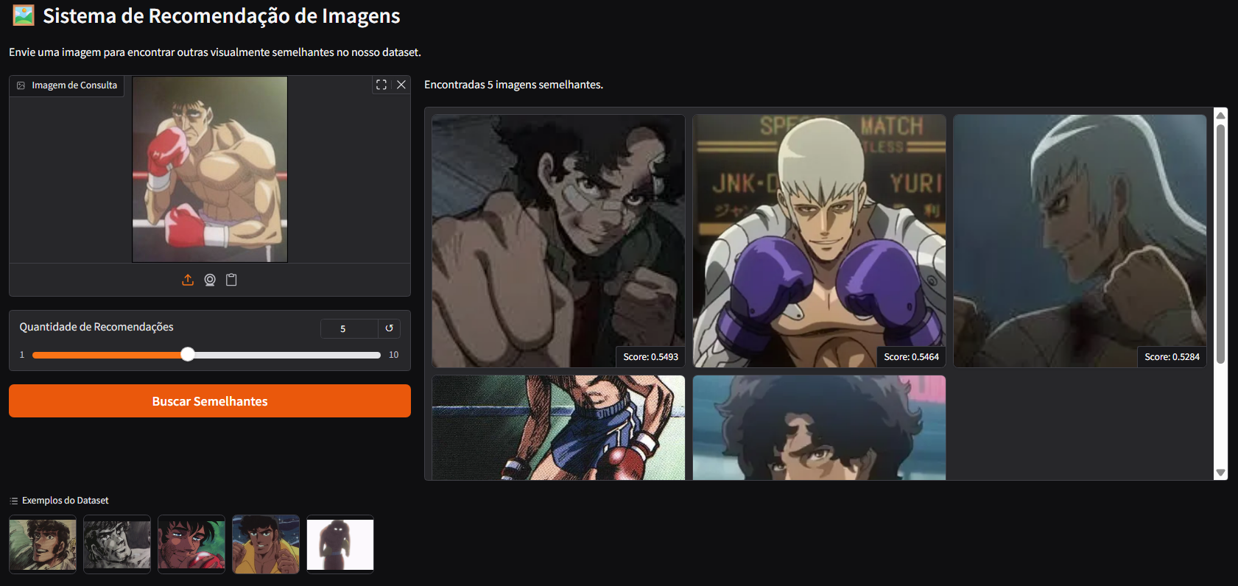1238x586 pixels.
Task: Remove the query image with X
Action: tap(401, 85)
